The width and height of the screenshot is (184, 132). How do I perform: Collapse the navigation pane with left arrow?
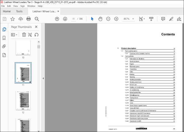[43, 78]
